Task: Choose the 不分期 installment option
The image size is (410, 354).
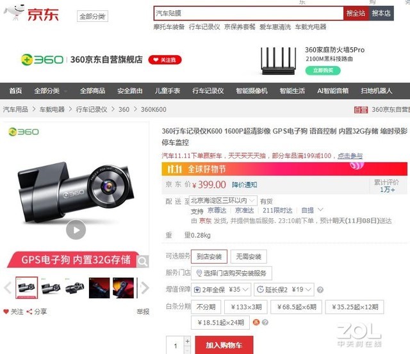Action: tap(206, 307)
